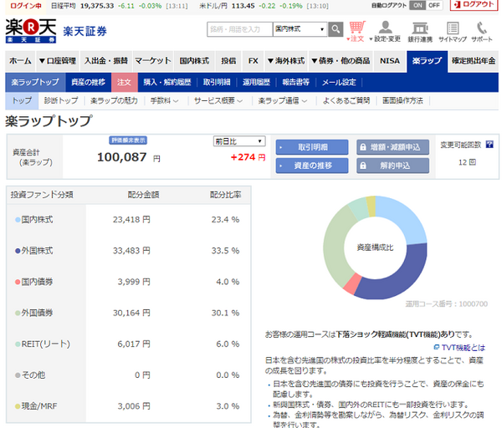Screen dimensions: 502x428
Task: Click the 資産の推移 blue button
Action: pyautogui.click(x=312, y=166)
